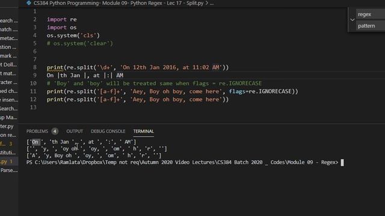Viewport: 385px width, 216px height.
Task: Open sidebar file ending 'up Ma...'
Action: point(9,118)
